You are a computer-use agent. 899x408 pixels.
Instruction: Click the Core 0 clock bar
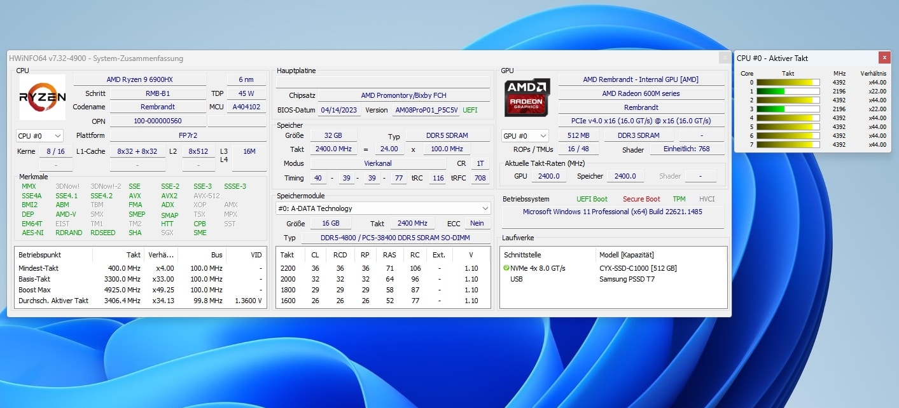click(x=788, y=83)
